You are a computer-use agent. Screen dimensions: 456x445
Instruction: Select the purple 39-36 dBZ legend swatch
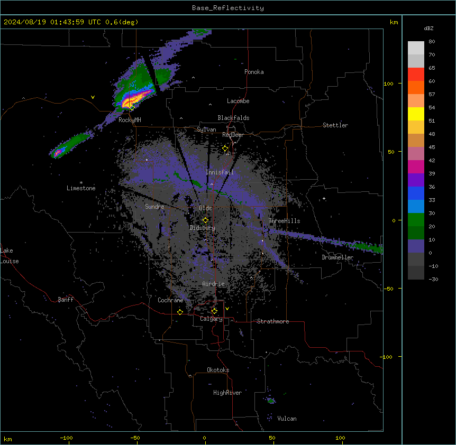click(x=416, y=180)
